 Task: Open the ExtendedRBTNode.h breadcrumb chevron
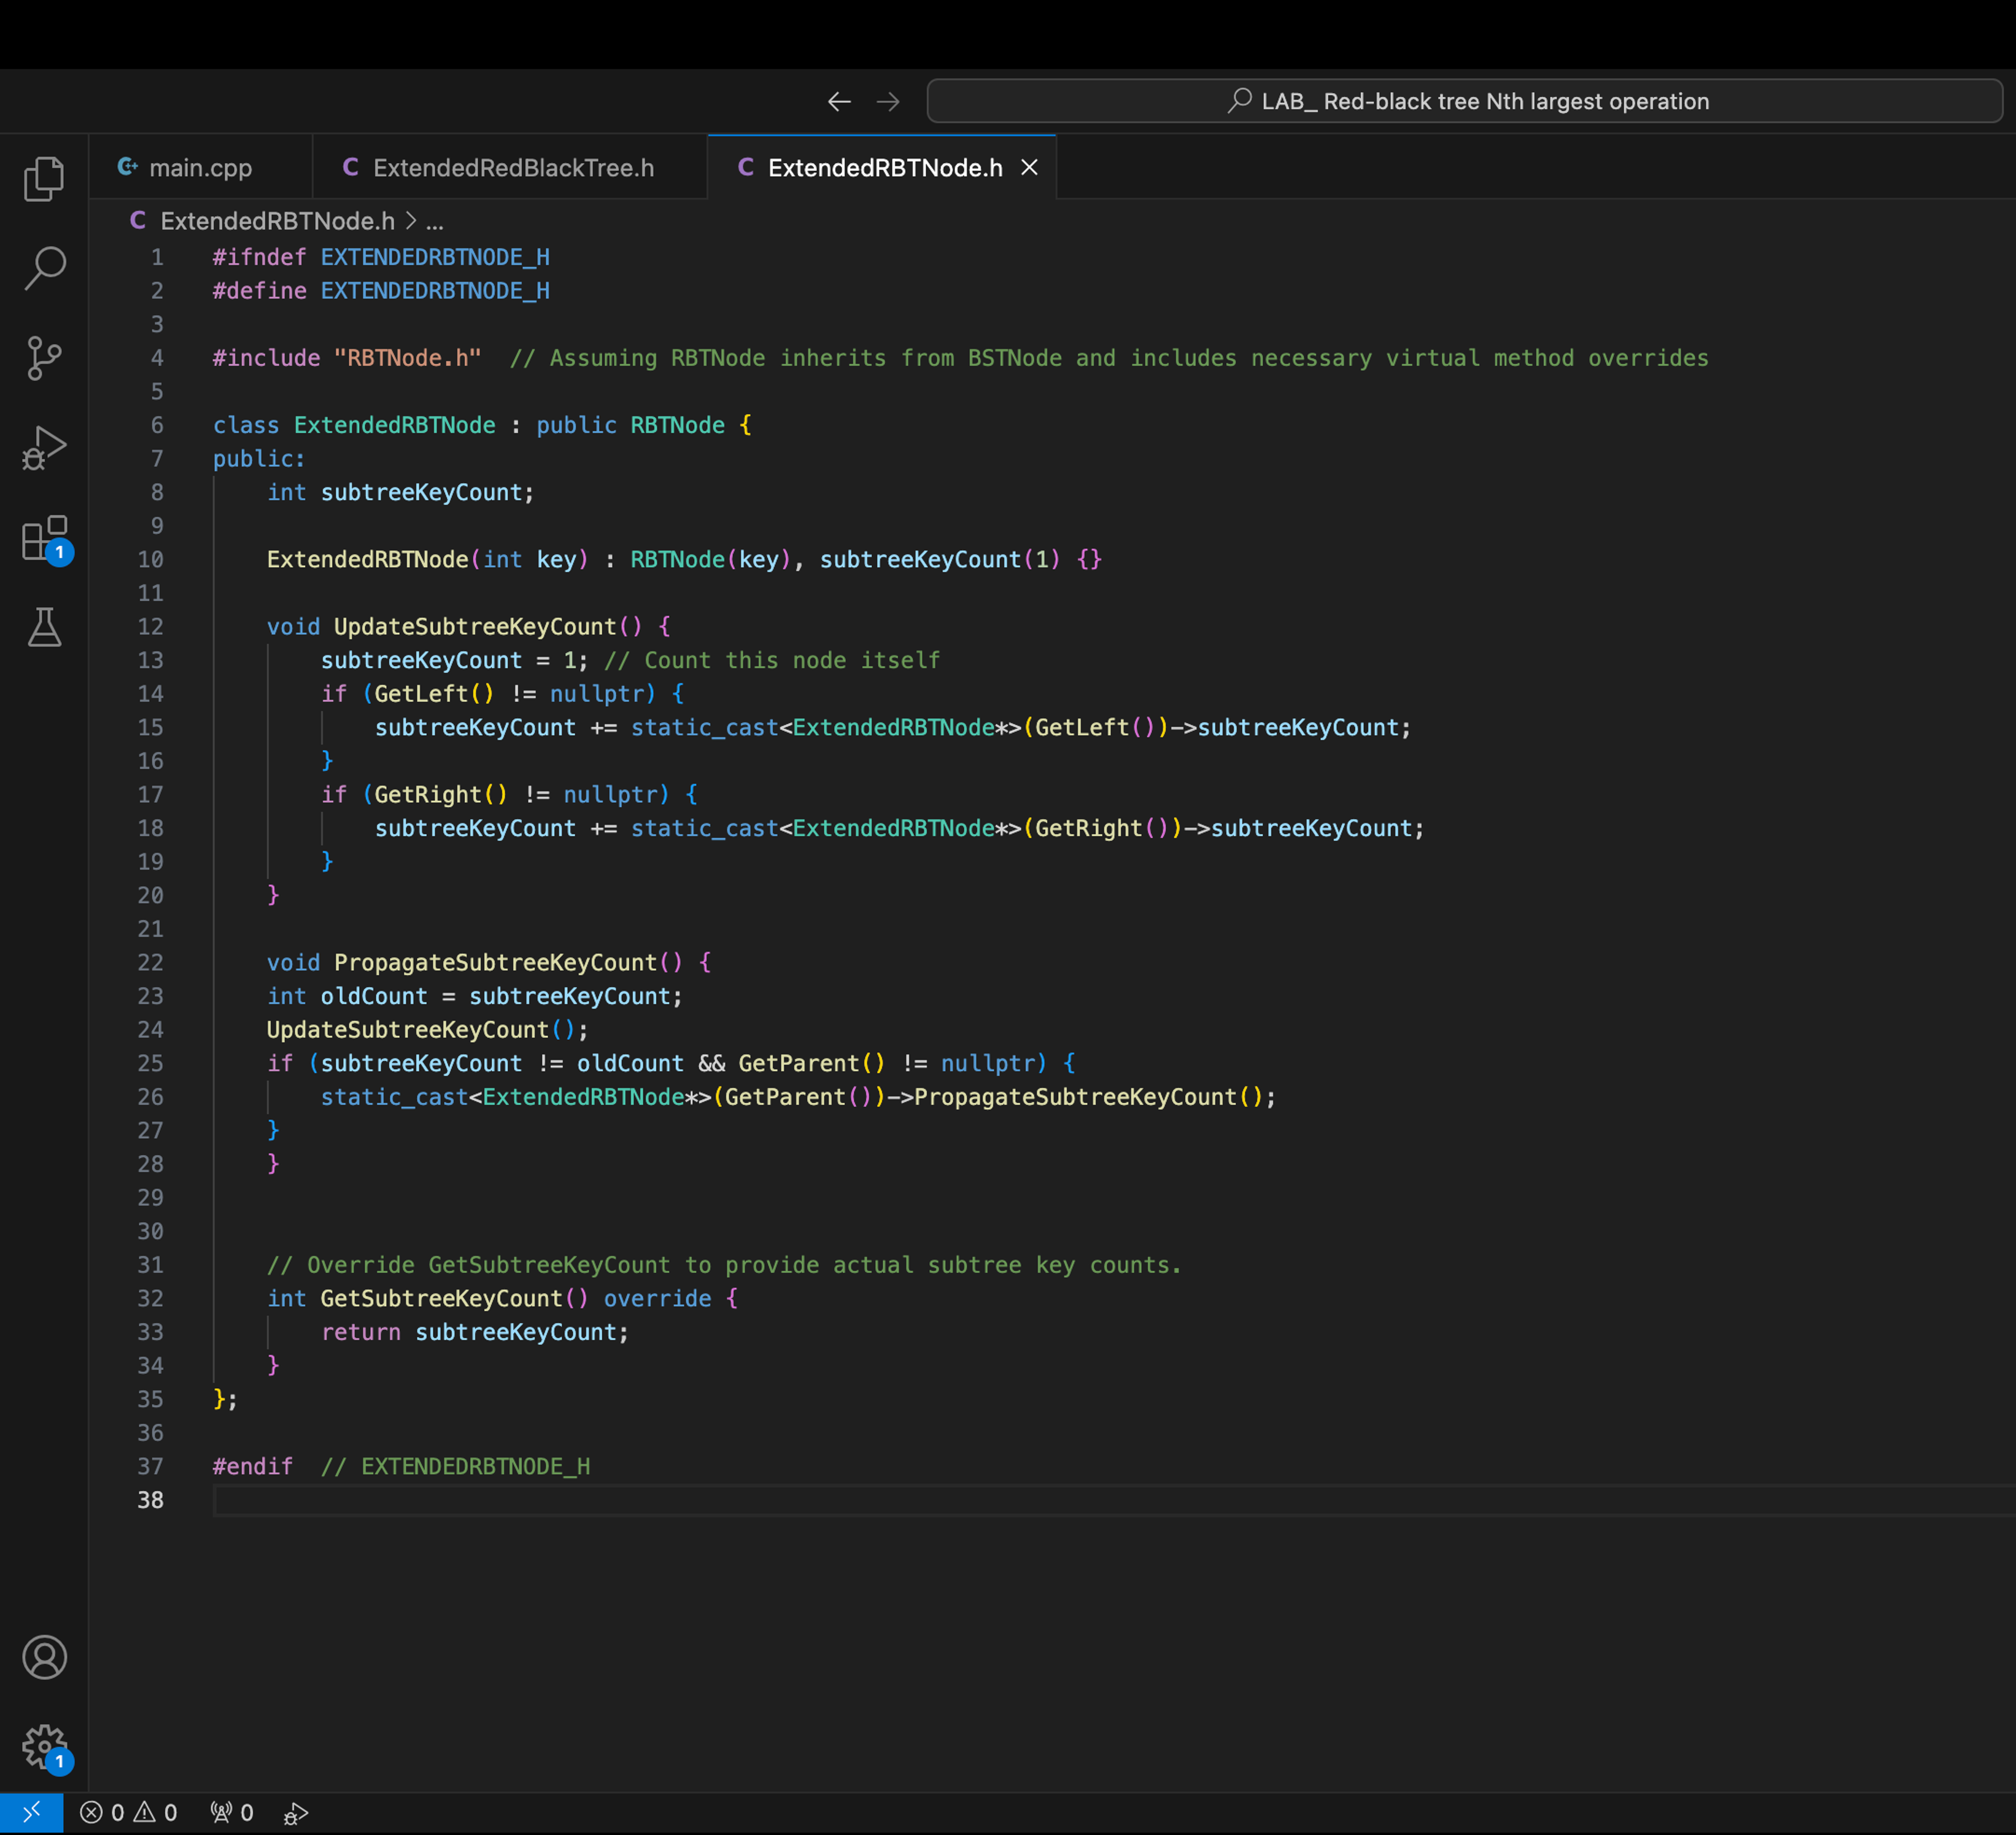410,221
